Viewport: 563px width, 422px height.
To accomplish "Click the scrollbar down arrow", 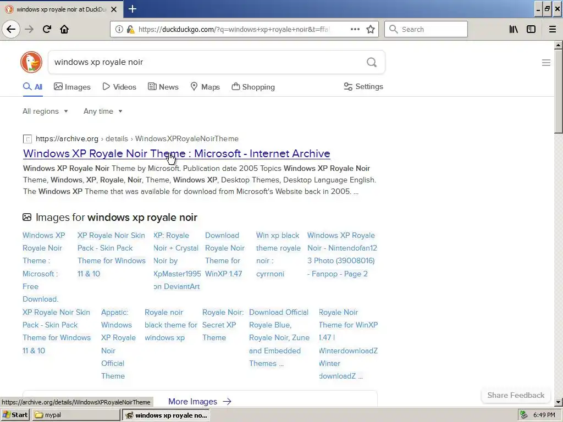I will click(558, 402).
